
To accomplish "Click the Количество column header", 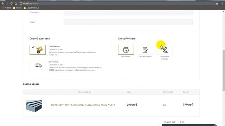I will (168, 92).
